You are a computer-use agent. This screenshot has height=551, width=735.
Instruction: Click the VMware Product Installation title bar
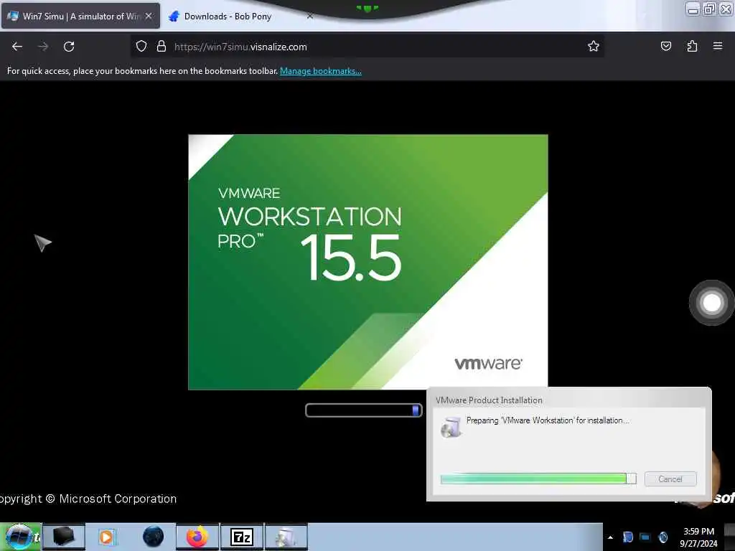(x=568, y=400)
